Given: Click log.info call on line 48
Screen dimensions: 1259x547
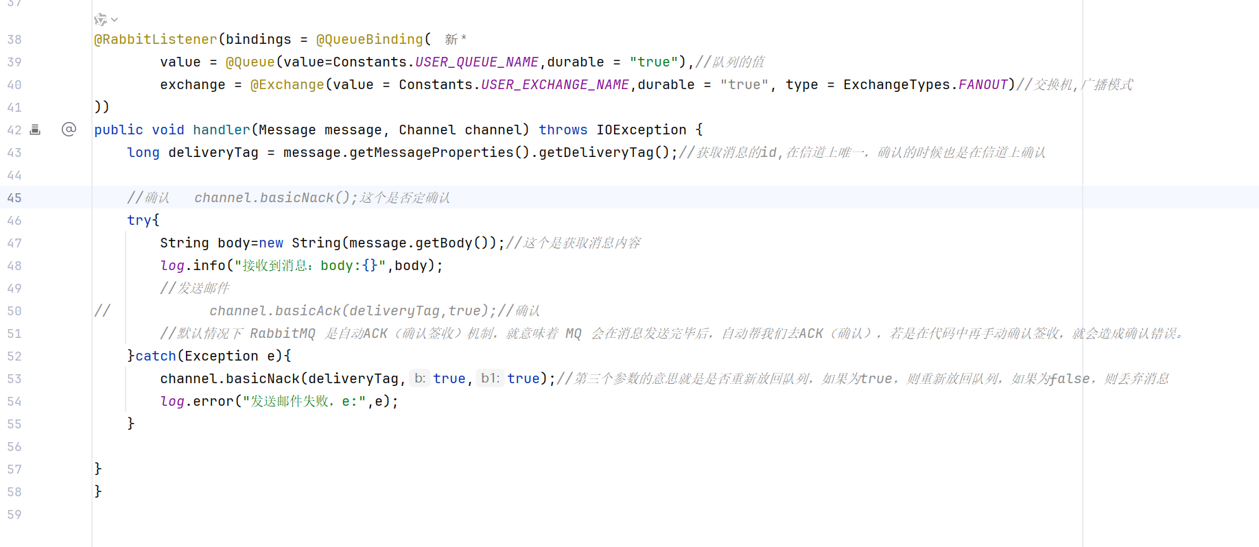Looking at the screenshot, I should click(193, 265).
